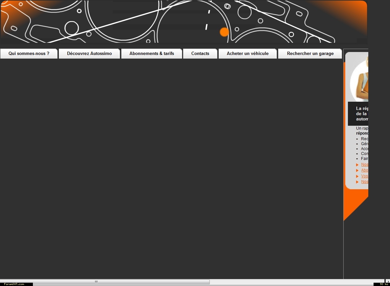Select 'Rechercher un garage' in navigation bar
The image size is (390, 286).
click(310, 54)
